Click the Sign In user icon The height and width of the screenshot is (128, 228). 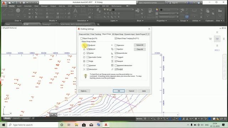tap(170, 2)
